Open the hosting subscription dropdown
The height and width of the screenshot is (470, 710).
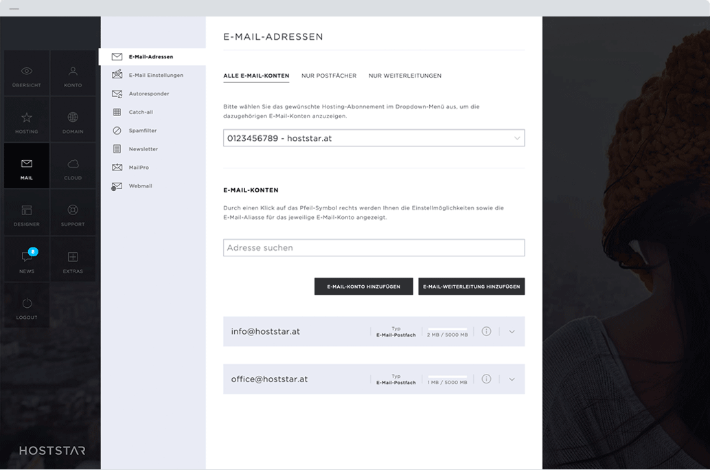374,138
